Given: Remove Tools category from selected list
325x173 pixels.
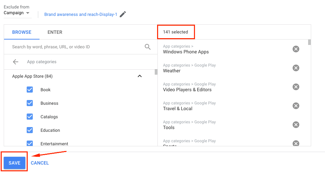Looking at the screenshot, I should coord(296,125).
